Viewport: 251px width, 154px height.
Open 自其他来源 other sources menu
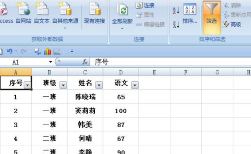[x=65, y=15]
